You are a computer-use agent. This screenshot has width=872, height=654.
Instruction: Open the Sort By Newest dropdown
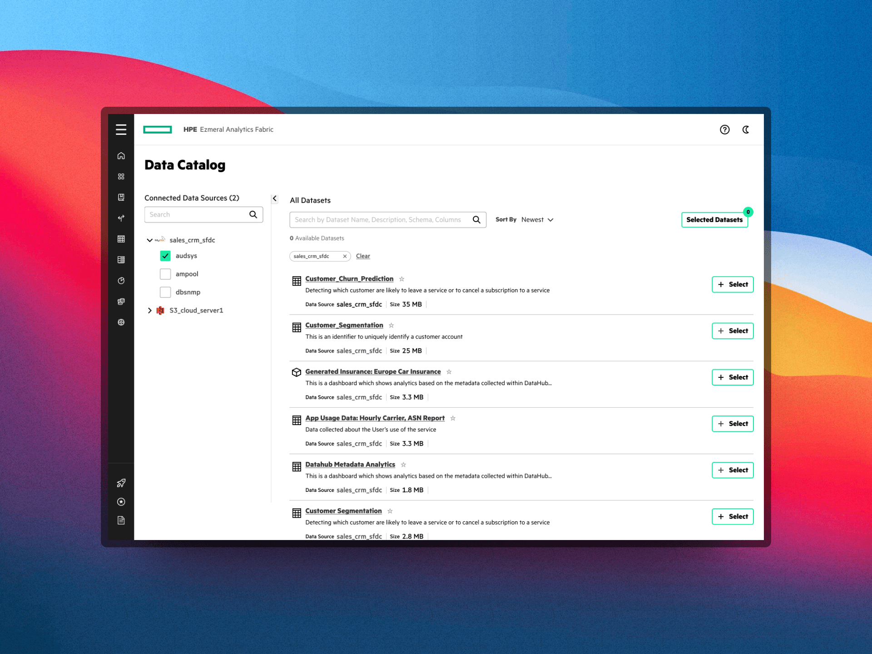pyautogui.click(x=538, y=219)
